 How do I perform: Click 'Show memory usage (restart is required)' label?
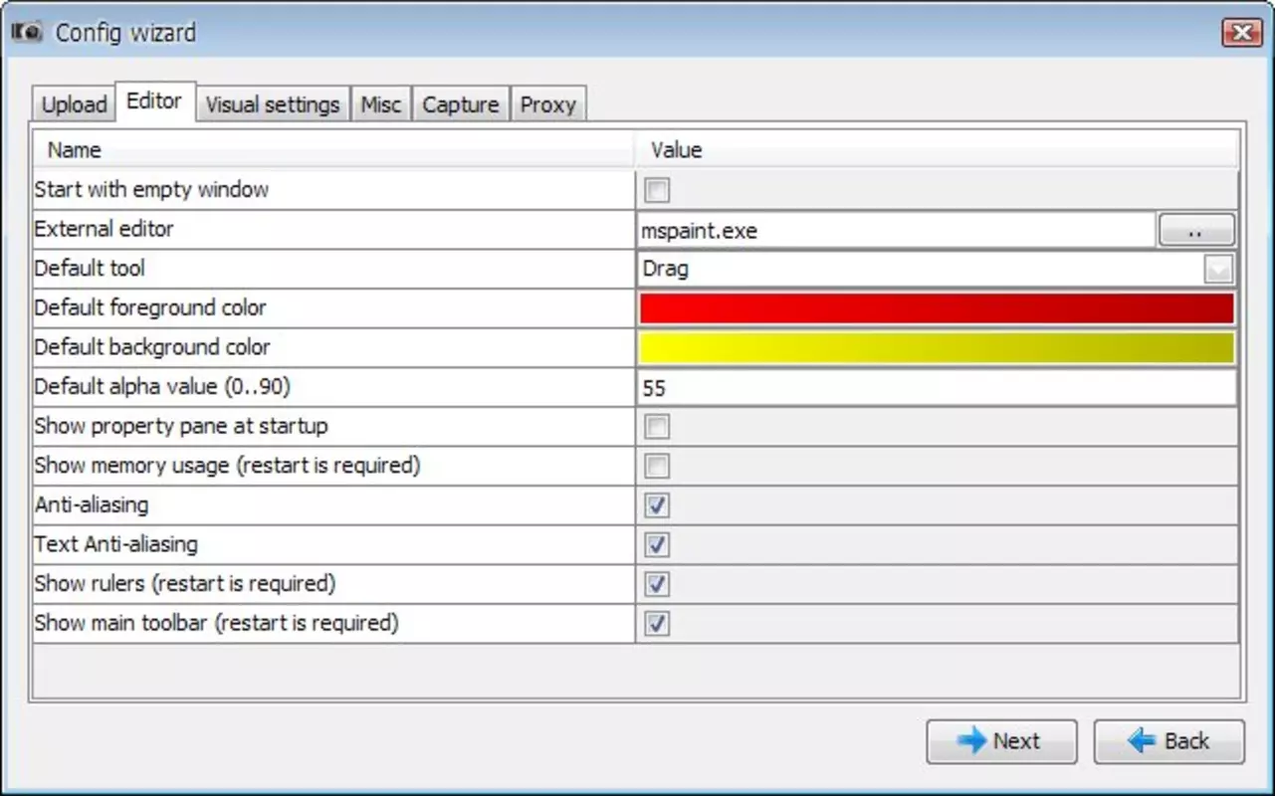click(227, 465)
